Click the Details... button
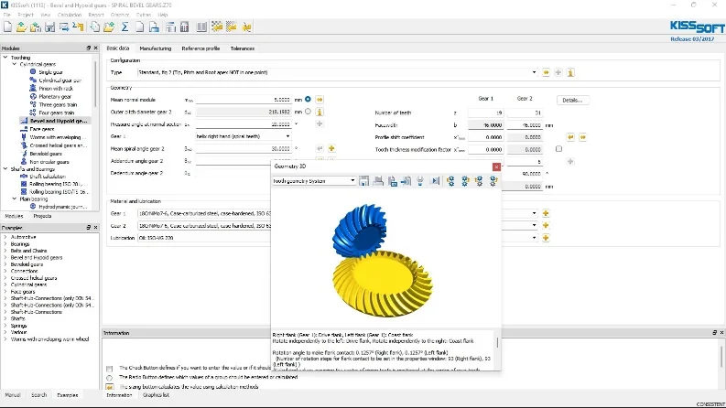Viewport: 726px width, 408px height. tap(571, 100)
